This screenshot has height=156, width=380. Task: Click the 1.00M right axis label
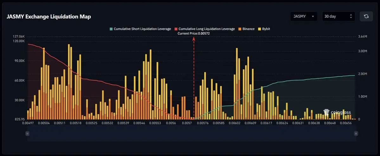[363, 97]
